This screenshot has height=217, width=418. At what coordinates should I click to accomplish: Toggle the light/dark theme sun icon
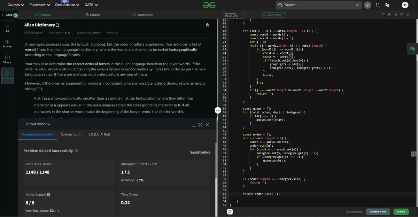(367, 5)
